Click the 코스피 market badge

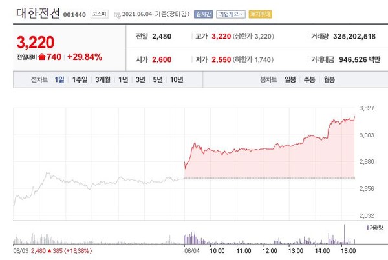(99, 13)
